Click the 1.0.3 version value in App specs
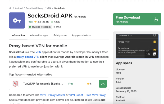This screenshot has height=104, width=164. [x=119, y=82]
